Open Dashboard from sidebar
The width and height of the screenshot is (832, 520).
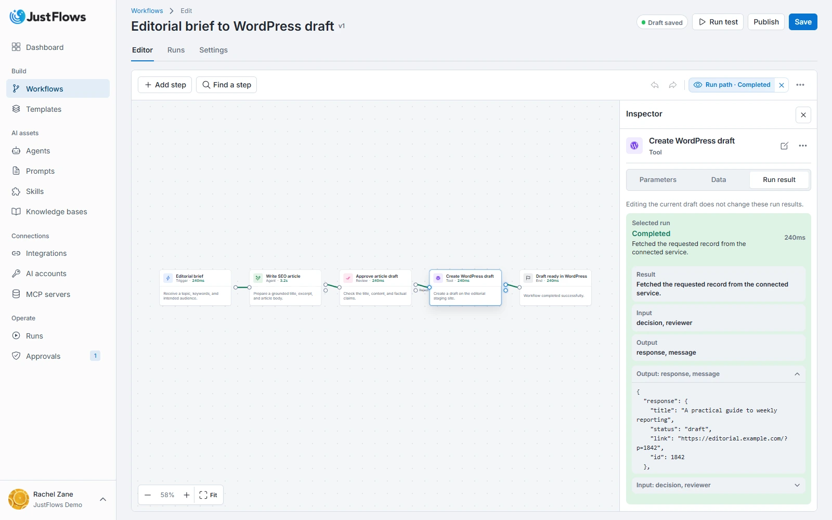(x=58, y=47)
